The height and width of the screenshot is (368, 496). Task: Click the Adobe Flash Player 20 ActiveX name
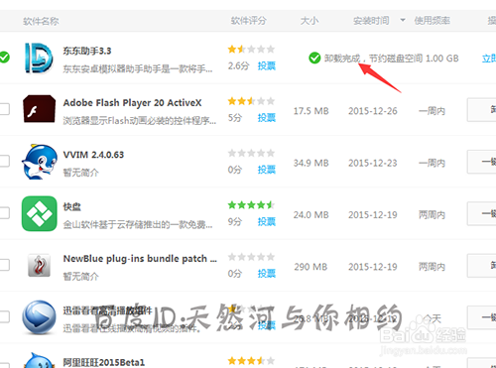click(x=132, y=103)
